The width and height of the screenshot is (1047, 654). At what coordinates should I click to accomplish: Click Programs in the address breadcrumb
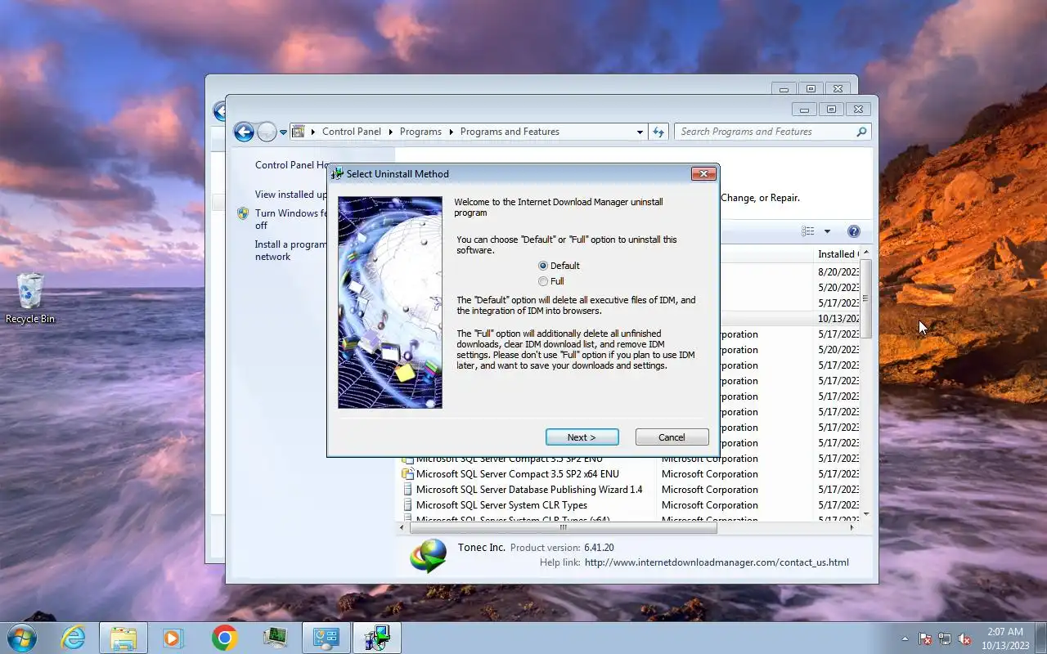pos(421,132)
